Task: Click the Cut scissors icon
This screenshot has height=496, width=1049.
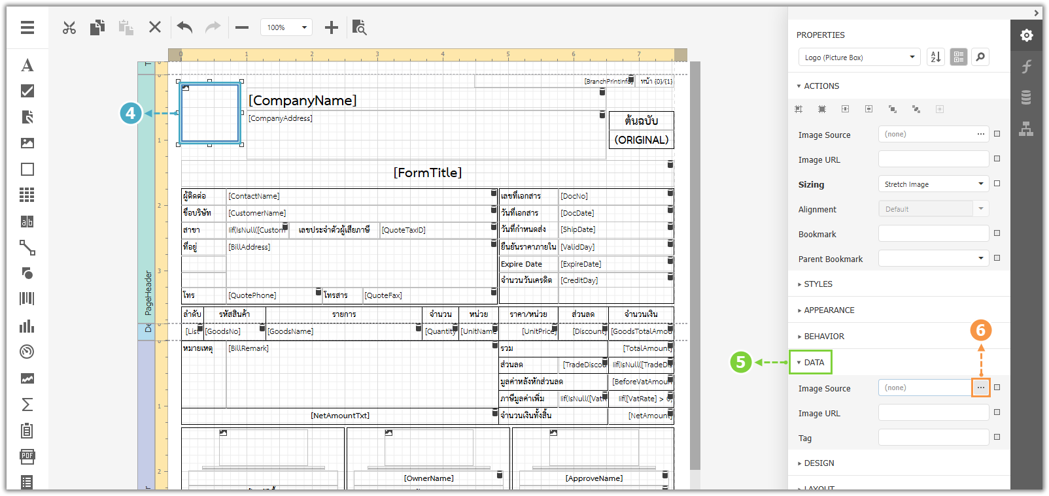Action: click(x=69, y=27)
